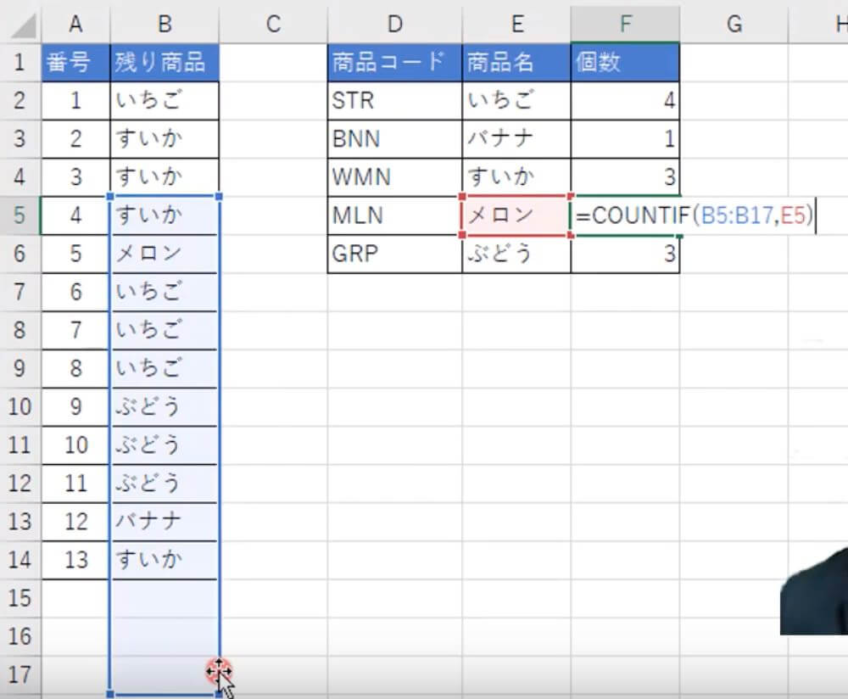Click ぶどう in the 商品名 column
848x699 pixels.
point(516,254)
